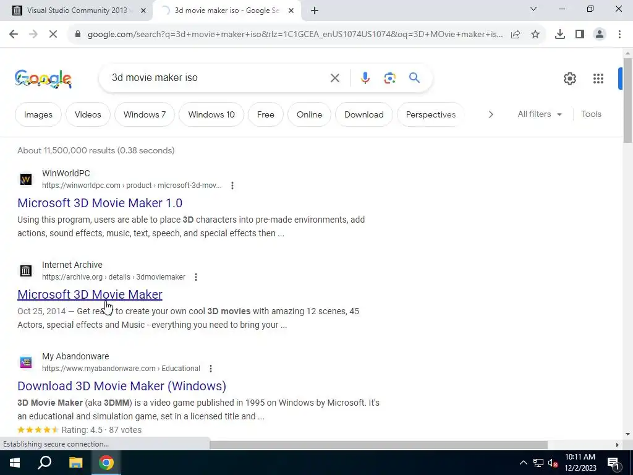Screen dimensions: 633x475
Task: Submit search with magnifying glass icon
Action: (414, 77)
